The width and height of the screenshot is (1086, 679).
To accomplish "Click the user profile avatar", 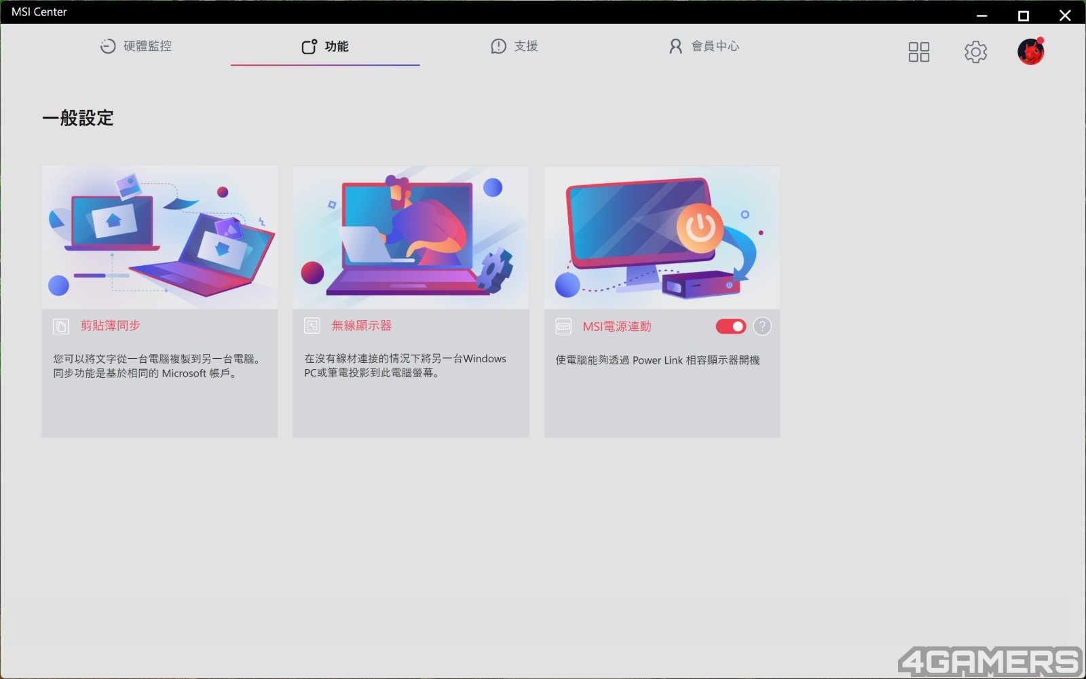I will pyautogui.click(x=1030, y=52).
